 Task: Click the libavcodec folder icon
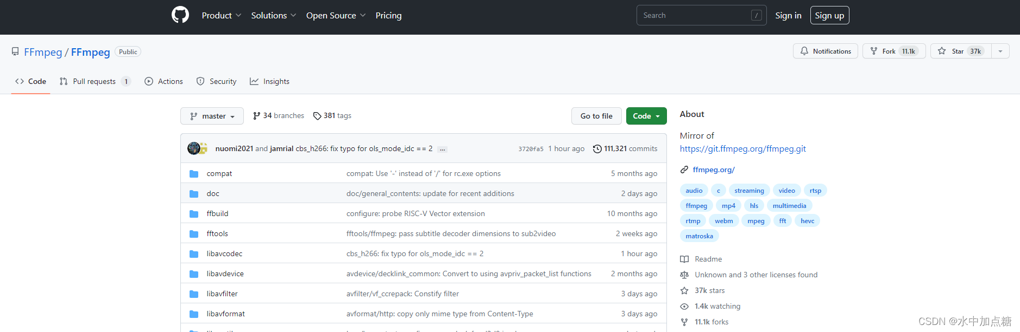(x=194, y=254)
